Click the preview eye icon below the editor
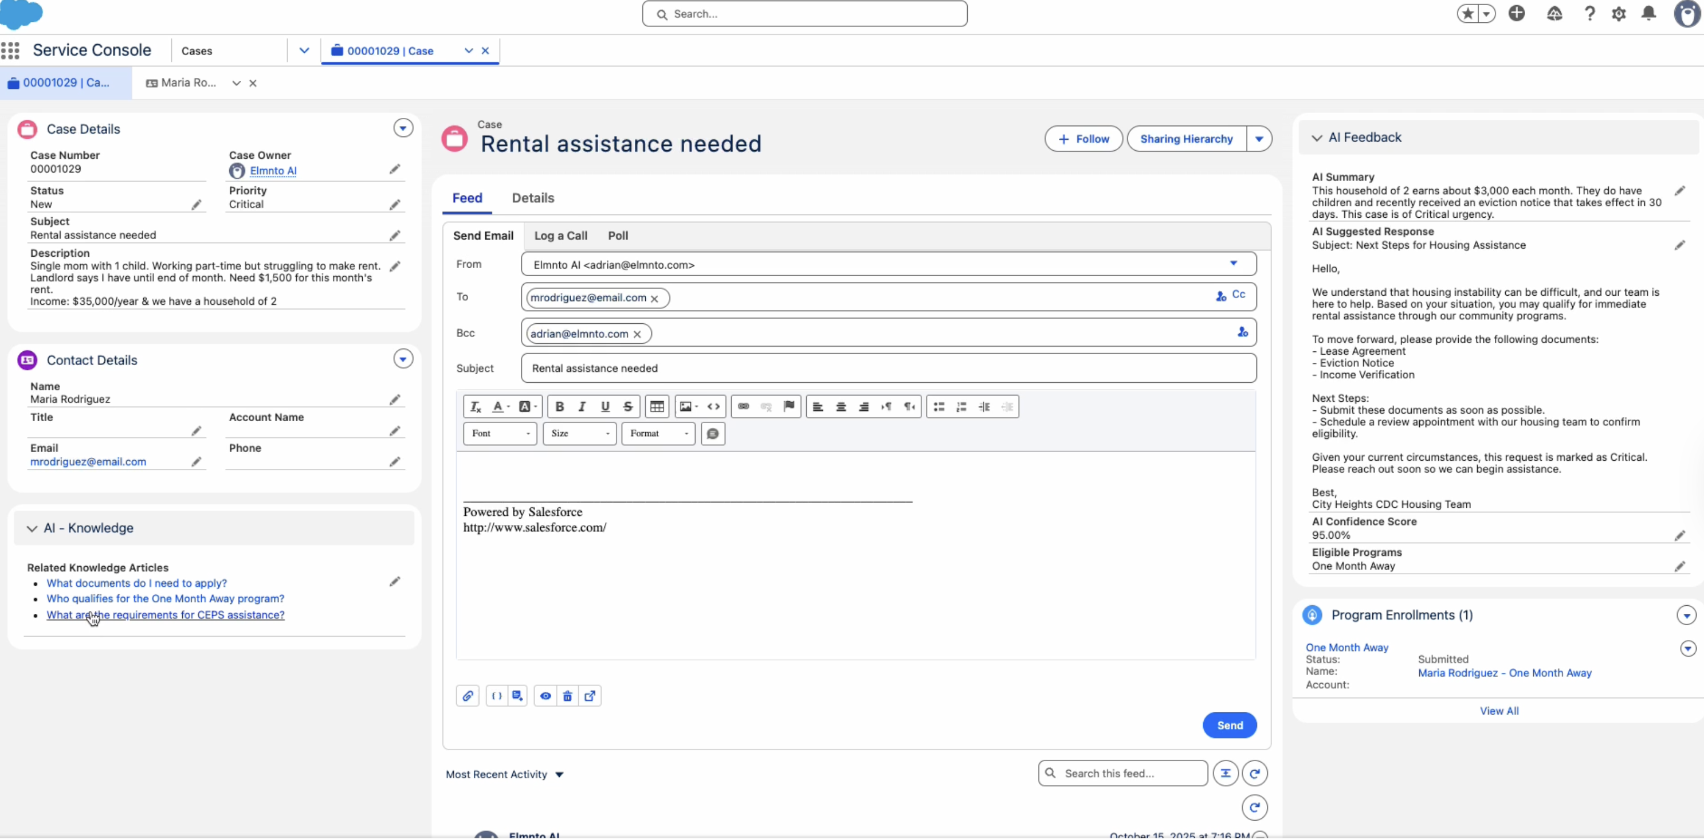Viewport: 1704px width, 839px height. pyautogui.click(x=545, y=695)
